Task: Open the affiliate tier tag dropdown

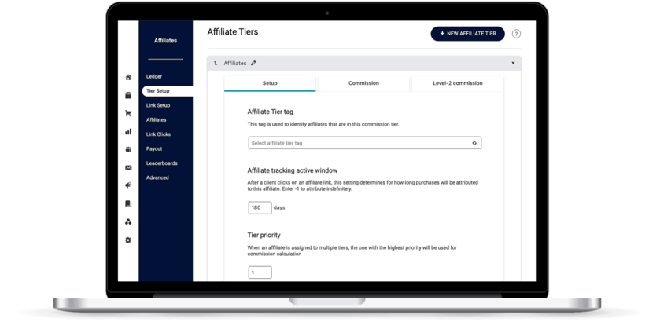Action: click(x=365, y=143)
